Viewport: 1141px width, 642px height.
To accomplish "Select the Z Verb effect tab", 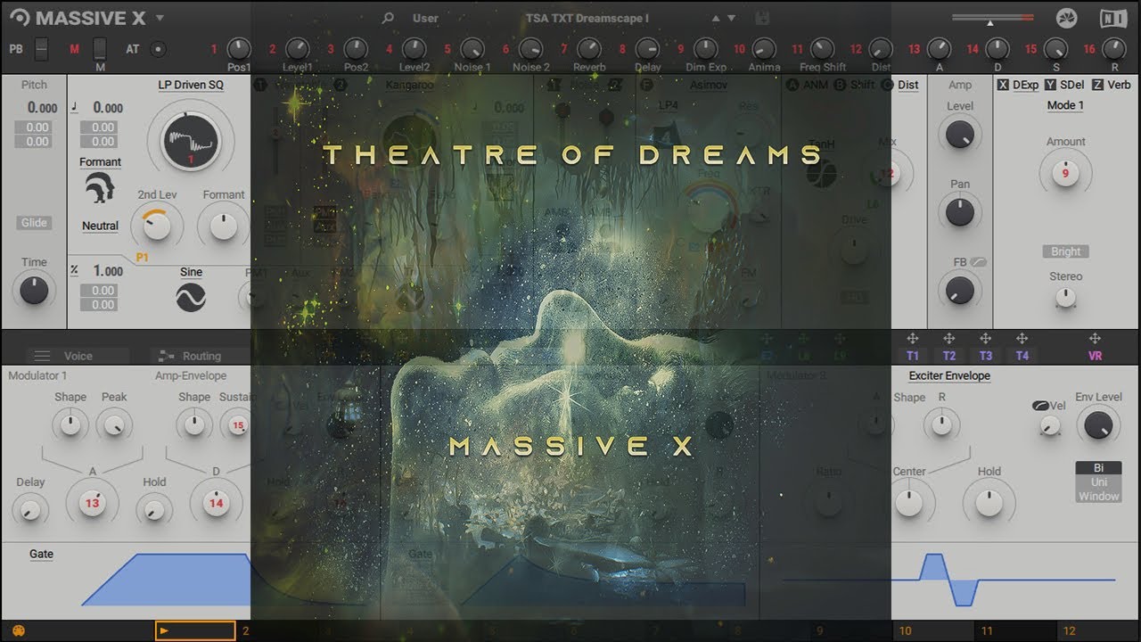I will click(1111, 85).
